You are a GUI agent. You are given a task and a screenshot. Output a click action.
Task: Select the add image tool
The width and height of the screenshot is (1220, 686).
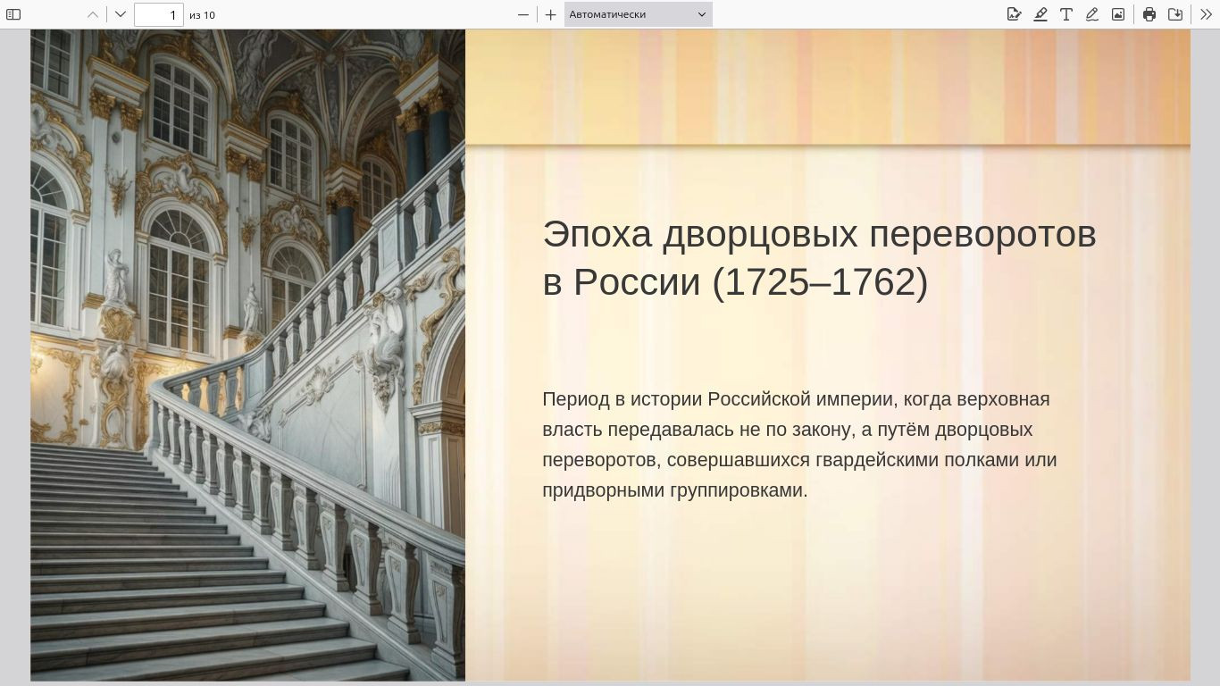click(x=1118, y=14)
